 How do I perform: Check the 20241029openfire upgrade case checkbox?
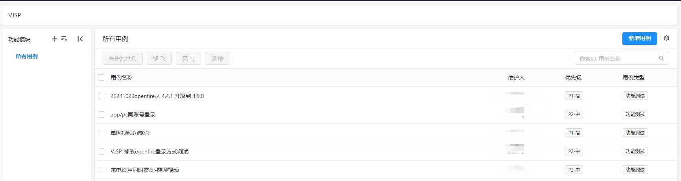coord(101,96)
